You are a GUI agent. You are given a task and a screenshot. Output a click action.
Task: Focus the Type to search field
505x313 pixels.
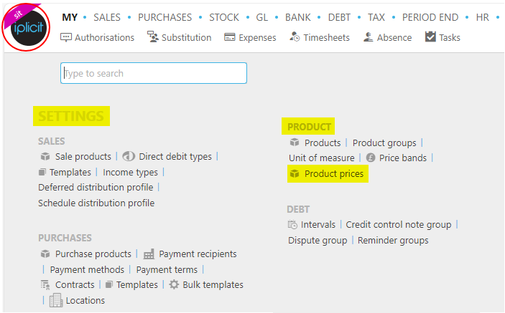(x=154, y=73)
